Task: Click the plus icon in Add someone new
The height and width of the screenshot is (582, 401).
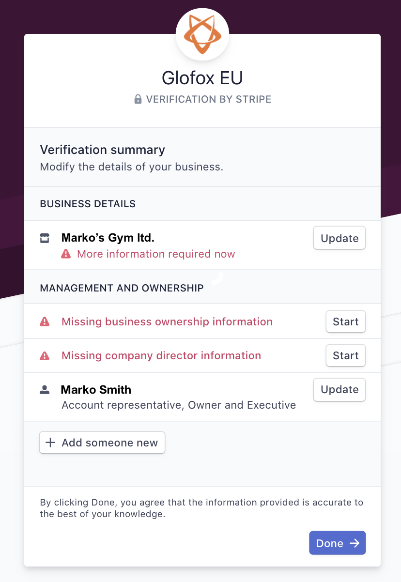Action: click(x=50, y=443)
